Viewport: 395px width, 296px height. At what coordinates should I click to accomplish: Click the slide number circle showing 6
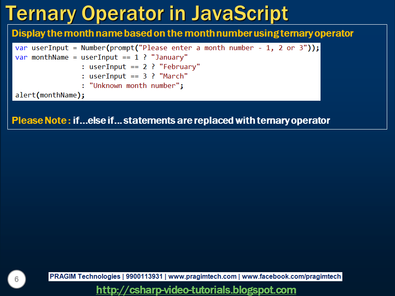tap(16, 279)
